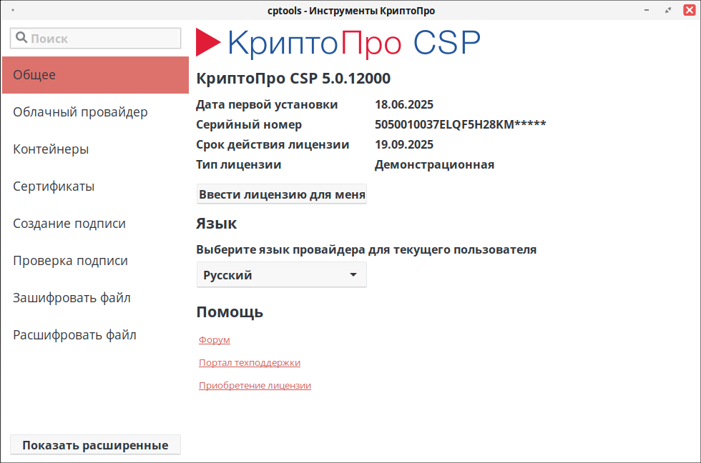Maximize the cptools window
Image resolution: width=701 pixels, height=463 pixels.
(x=668, y=10)
